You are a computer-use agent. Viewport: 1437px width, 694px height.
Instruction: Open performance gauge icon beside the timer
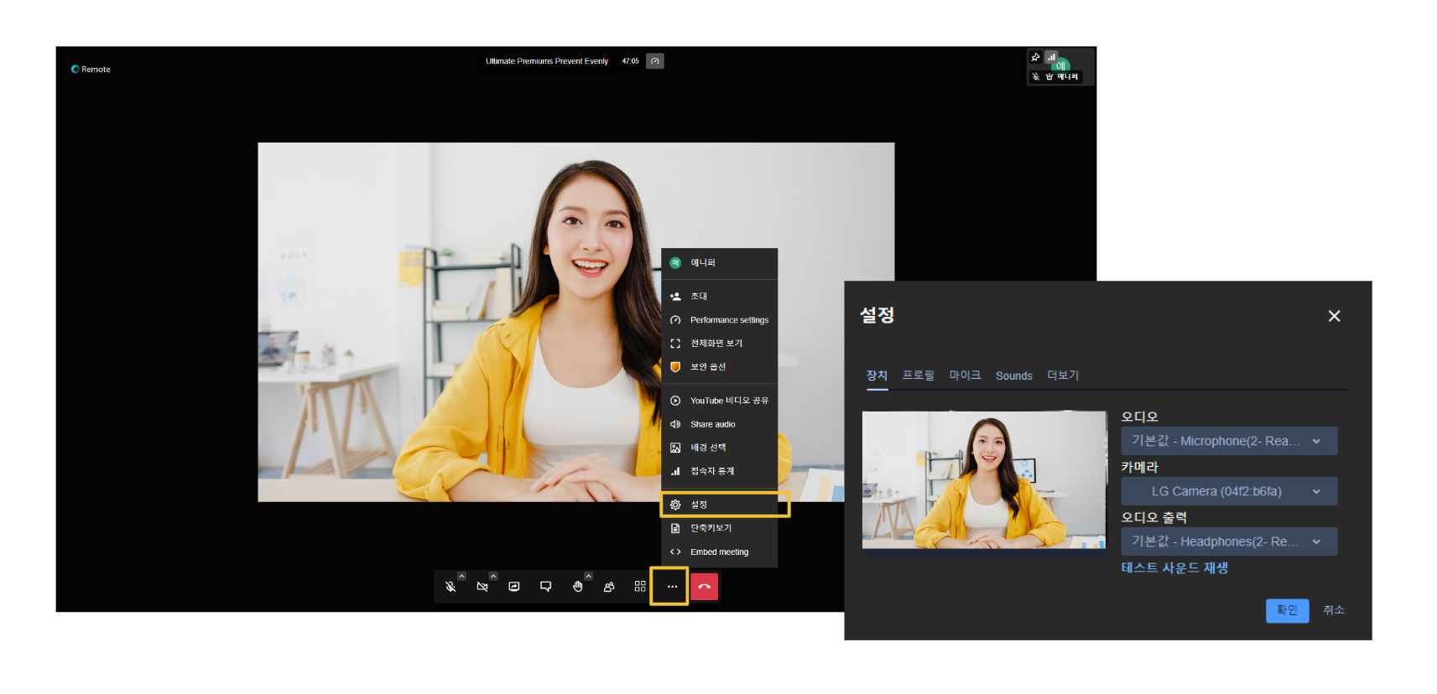click(655, 61)
